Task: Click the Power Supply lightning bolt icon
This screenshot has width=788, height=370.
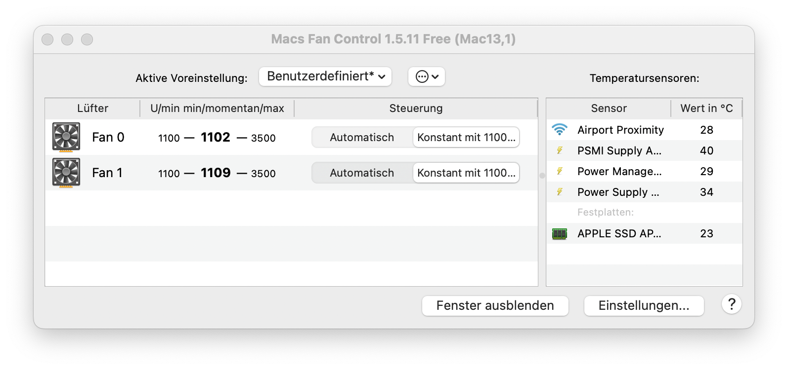Action: [560, 192]
